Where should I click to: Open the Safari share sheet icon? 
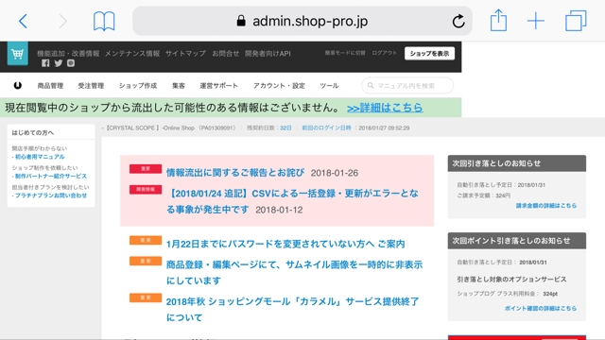click(498, 20)
